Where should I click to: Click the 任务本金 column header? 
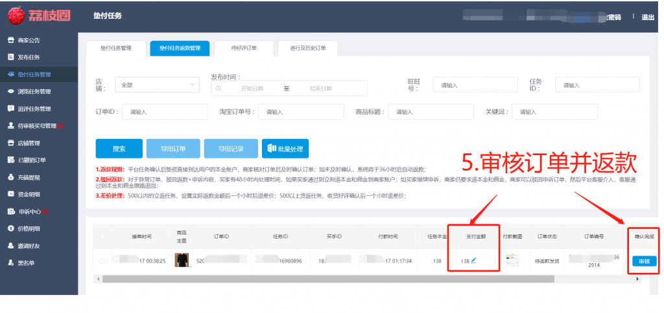(437, 237)
